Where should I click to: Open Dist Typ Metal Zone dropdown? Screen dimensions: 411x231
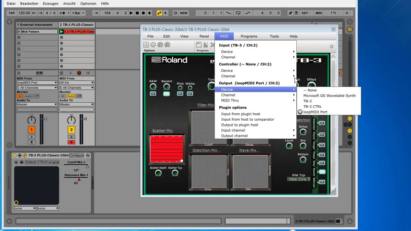click(299, 179)
